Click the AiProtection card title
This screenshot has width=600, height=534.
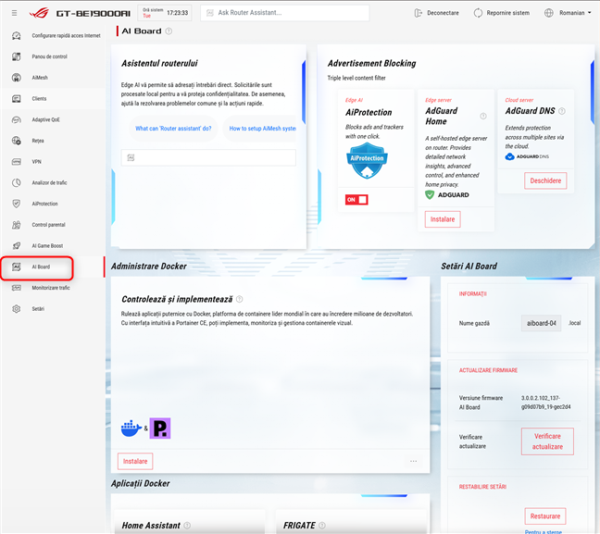coord(369,113)
